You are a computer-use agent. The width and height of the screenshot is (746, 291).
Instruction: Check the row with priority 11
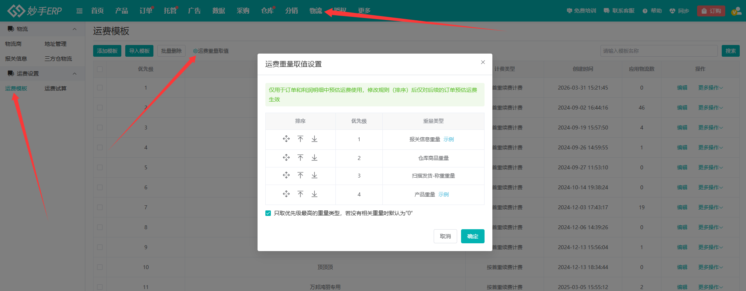click(x=100, y=287)
